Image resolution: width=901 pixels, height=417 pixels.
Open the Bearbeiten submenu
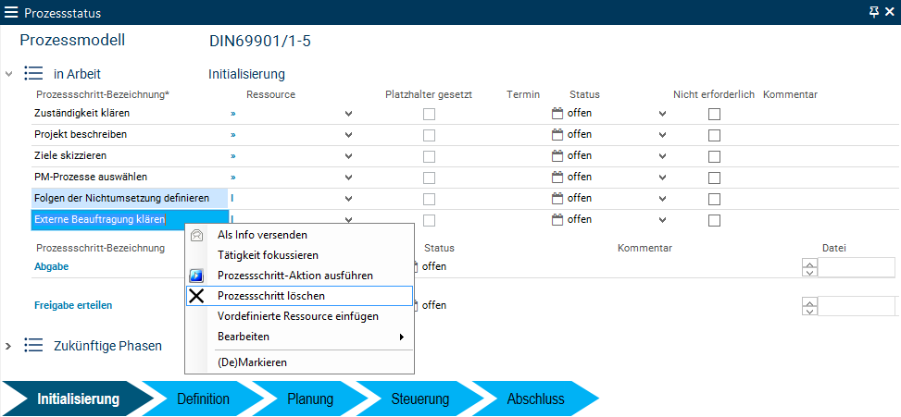click(x=299, y=337)
